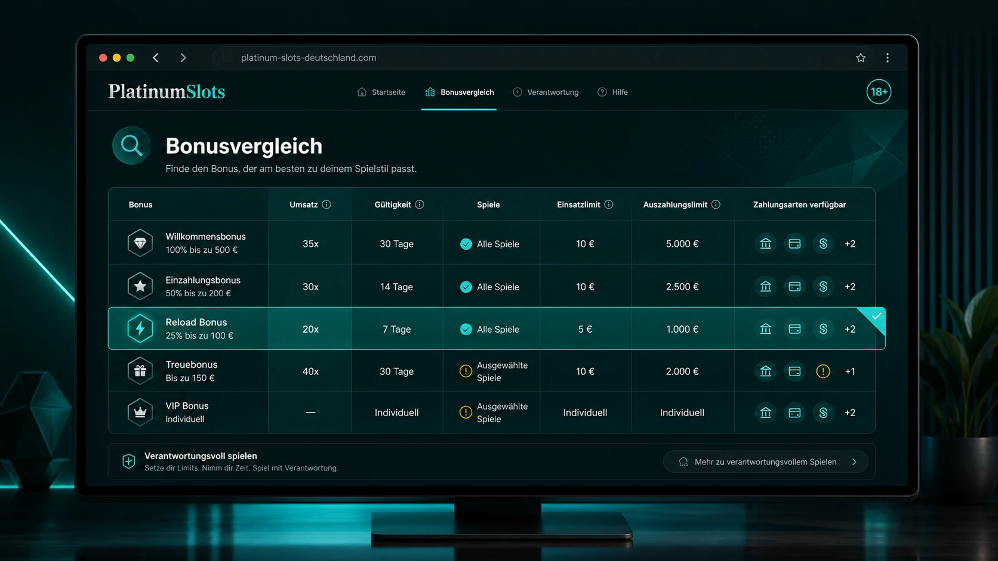The height and width of the screenshot is (561, 998).
Task: Click the Ausgewählte Spiele warning for VIP Bonus
Action: pyautogui.click(x=466, y=412)
